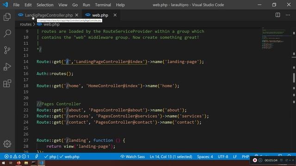
Task: Open the Selection menu
Action: pyautogui.click(x=45, y=5)
